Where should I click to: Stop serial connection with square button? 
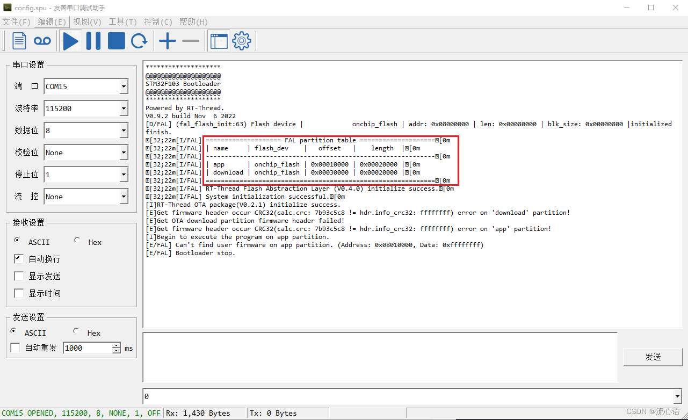(x=117, y=41)
